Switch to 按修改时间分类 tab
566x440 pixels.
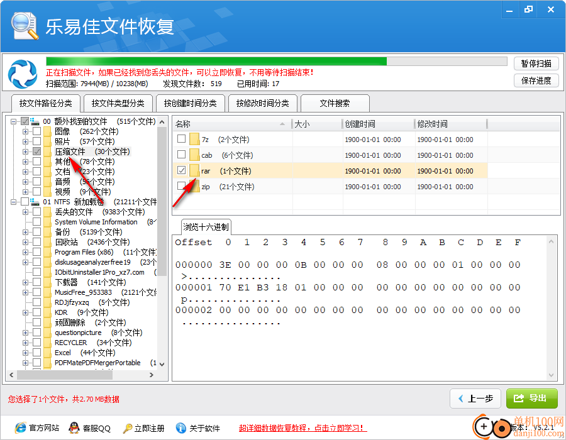coord(262,104)
